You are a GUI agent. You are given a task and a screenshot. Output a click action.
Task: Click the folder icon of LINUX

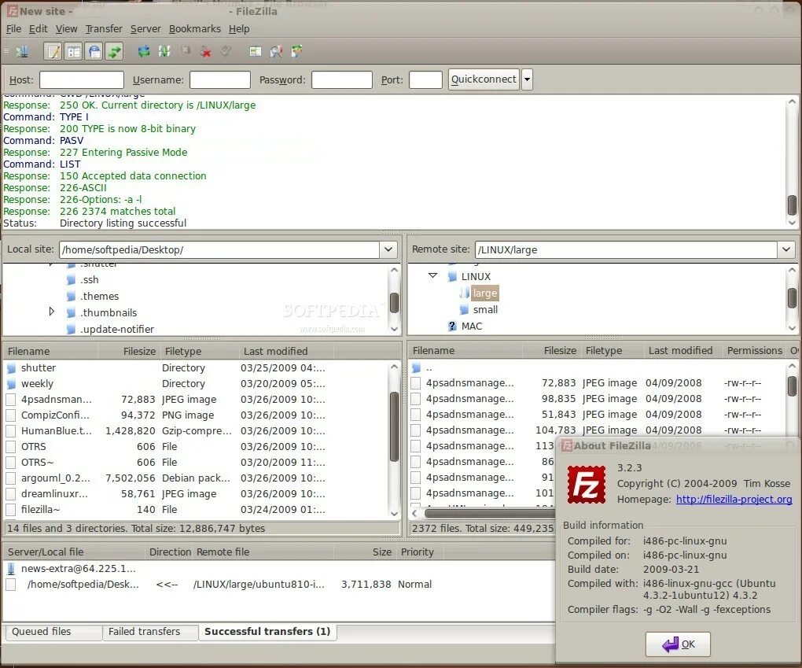coord(451,277)
